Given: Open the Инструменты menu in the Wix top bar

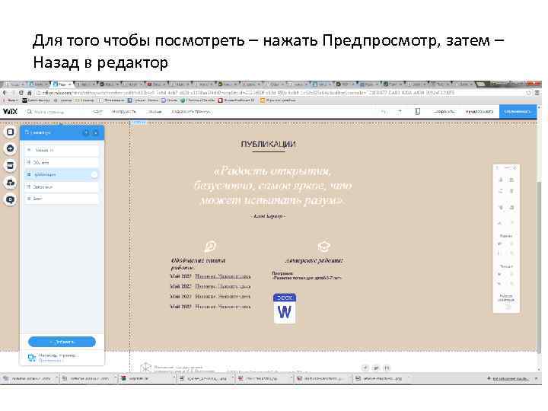Looking at the screenshot, I should 124,111.
